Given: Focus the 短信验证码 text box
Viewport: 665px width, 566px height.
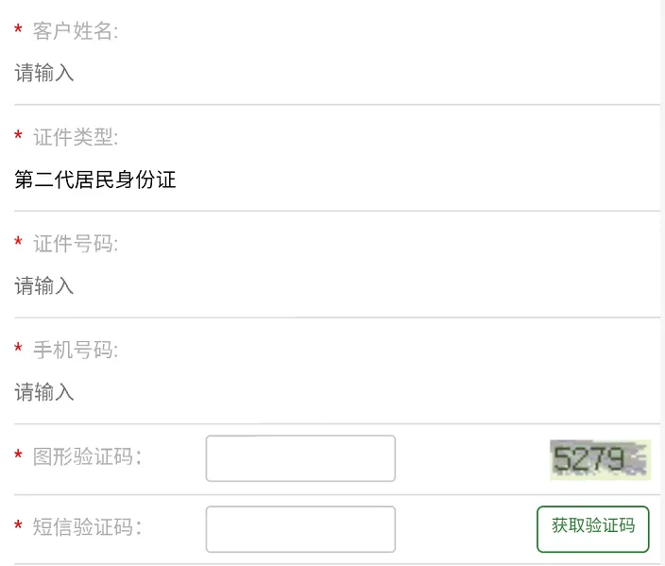Looking at the screenshot, I should coord(300,529).
